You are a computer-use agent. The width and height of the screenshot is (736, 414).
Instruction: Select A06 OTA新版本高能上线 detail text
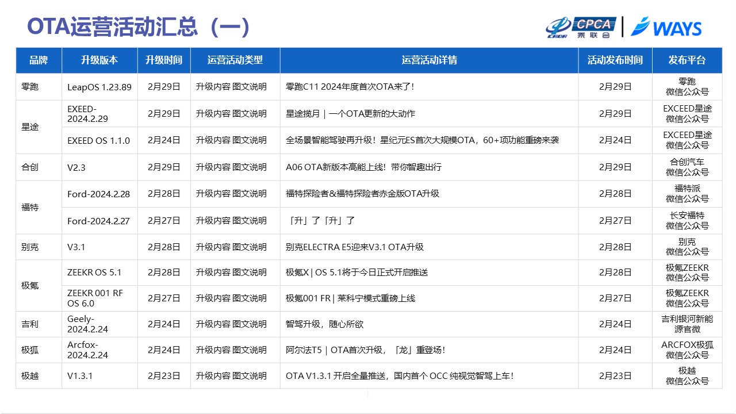pos(363,167)
